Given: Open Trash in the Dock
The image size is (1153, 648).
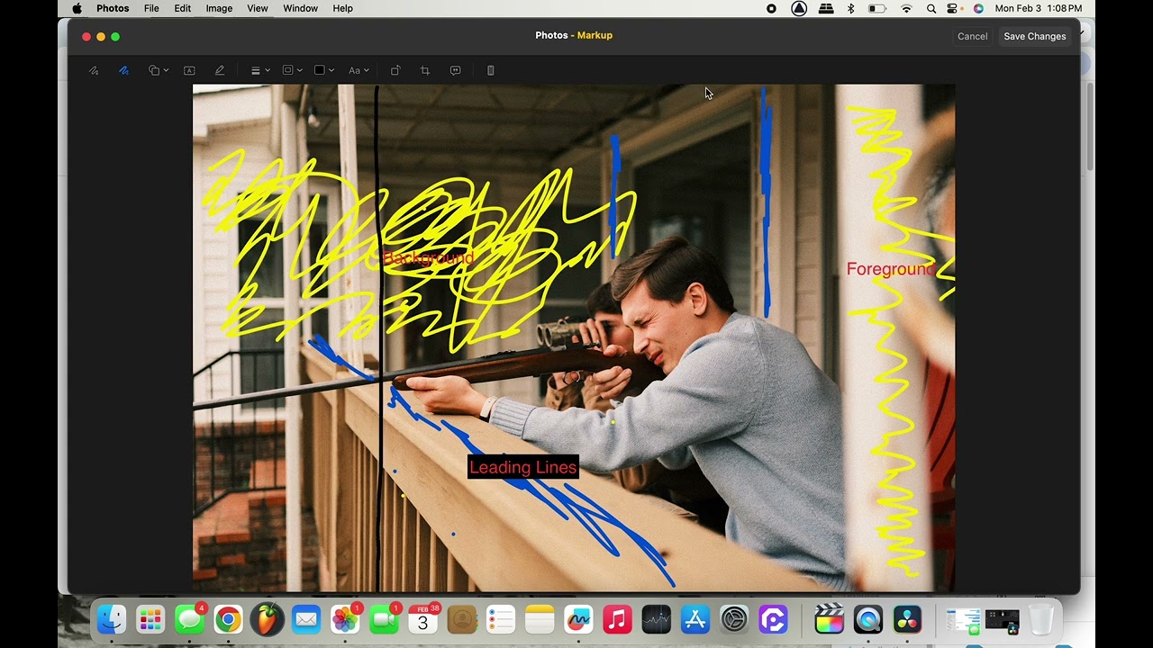Looking at the screenshot, I should click(1040, 619).
